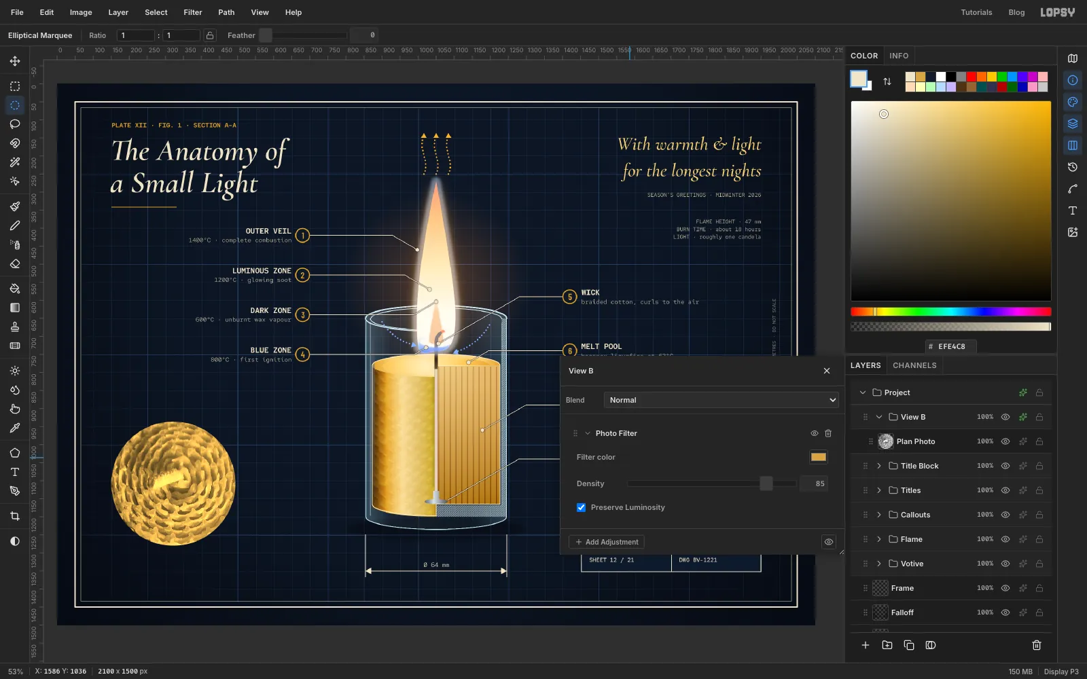Screen dimensions: 1087x679
Task: Expand the Title Block group
Action: click(879, 466)
